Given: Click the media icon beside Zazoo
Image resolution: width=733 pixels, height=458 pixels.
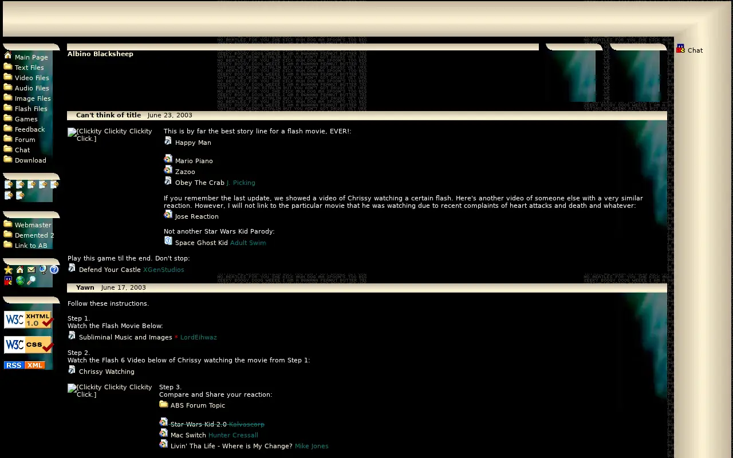Looking at the screenshot, I should coord(168,170).
